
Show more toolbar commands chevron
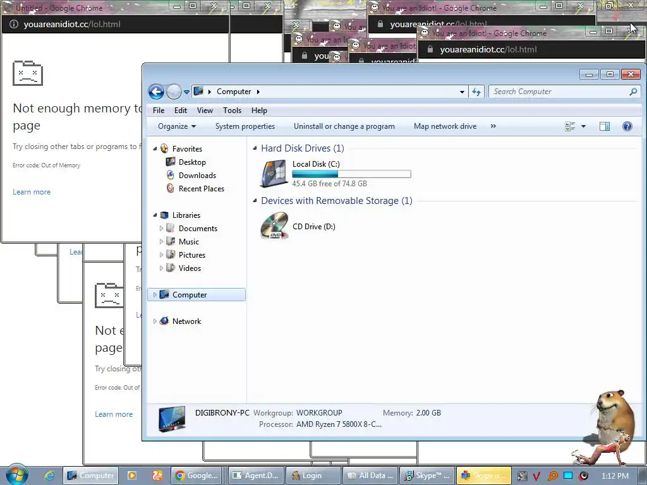493,126
